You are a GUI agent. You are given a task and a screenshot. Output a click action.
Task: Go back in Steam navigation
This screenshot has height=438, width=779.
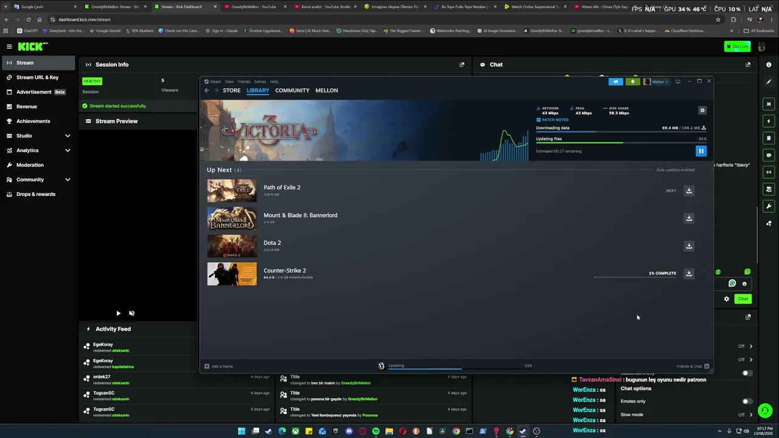tap(207, 91)
